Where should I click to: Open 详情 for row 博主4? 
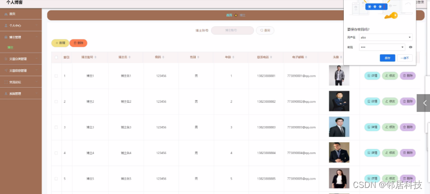coord(372,153)
